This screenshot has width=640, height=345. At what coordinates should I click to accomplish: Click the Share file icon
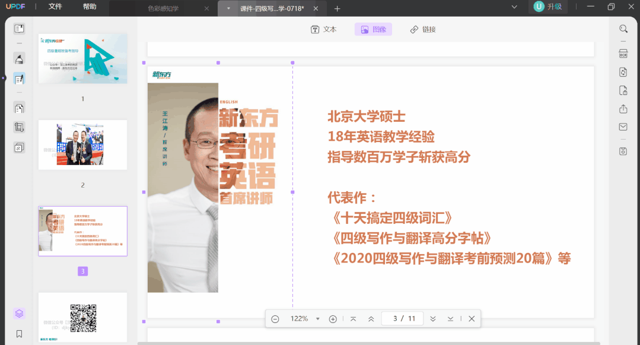623,109
